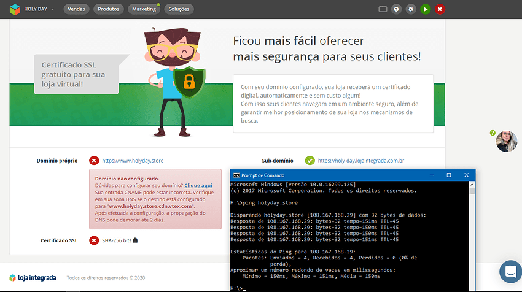Click the red X status next to Certificado SSL
522x292 pixels.
coord(94,240)
